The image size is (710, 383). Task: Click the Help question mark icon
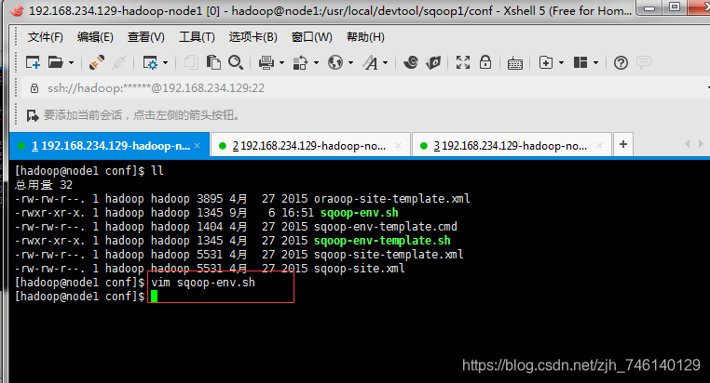point(621,63)
